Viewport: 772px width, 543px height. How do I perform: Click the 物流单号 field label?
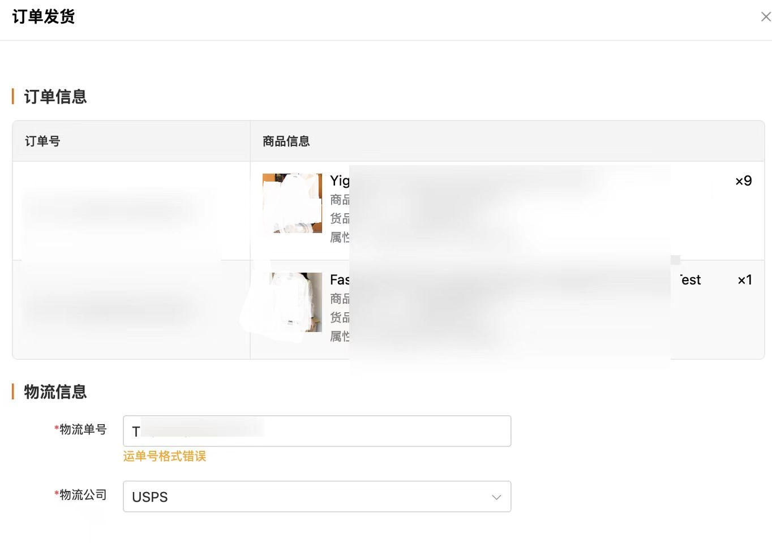tap(80, 430)
